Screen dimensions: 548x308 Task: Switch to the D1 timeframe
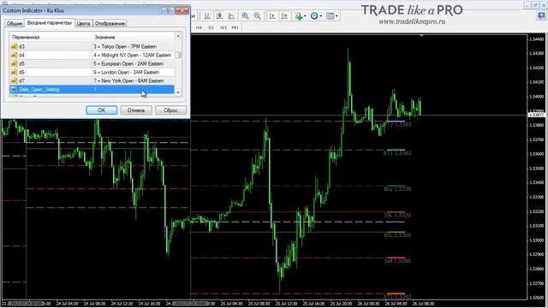[211, 27]
